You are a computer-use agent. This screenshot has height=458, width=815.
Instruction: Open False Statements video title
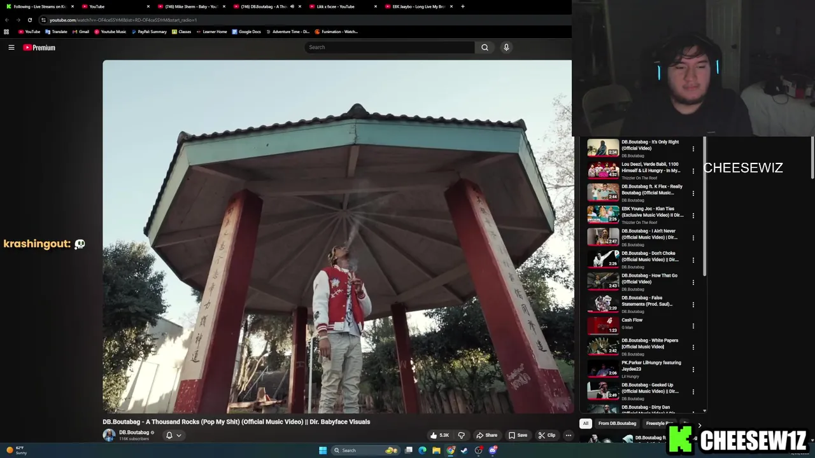pos(647,301)
